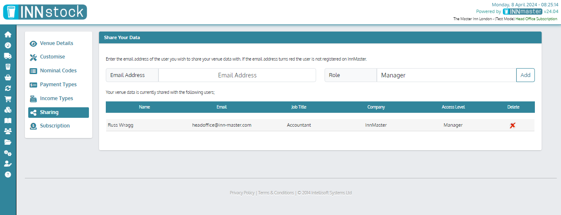
Task: Open the help question mark icon
Action: [x=8, y=174]
